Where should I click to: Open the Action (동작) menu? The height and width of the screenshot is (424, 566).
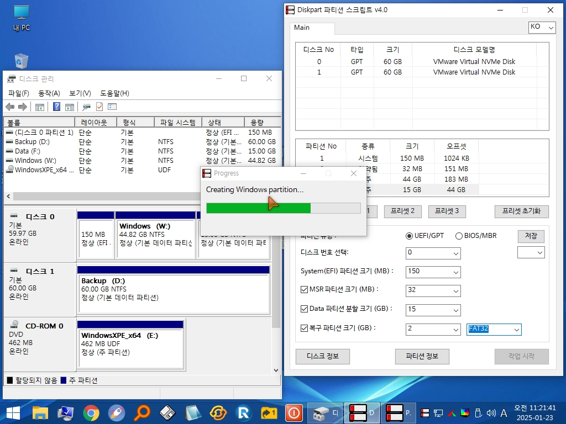[49, 93]
